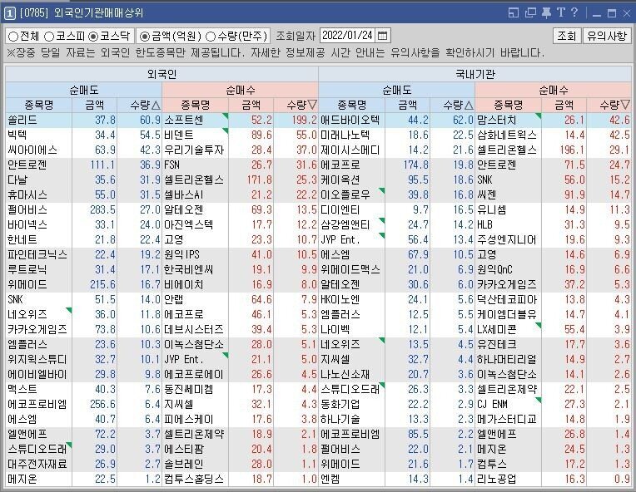Image resolution: width=636 pixels, height=492 pixels.
Task: Click the 조회일자 date input field
Action: 347,36
